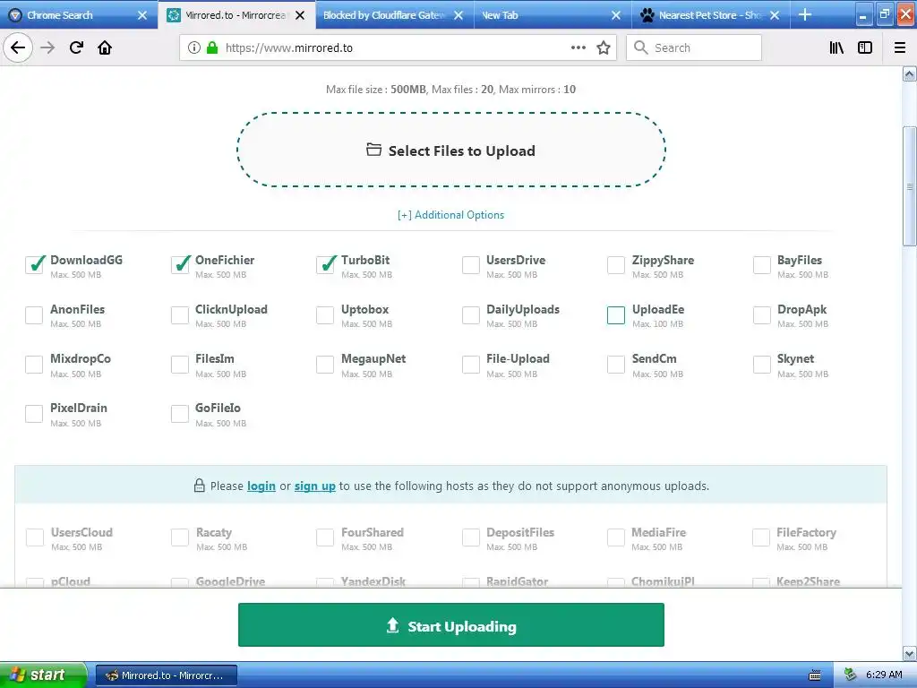Open a new tab with plus icon
The image size is (917, 688).
[805, 14]
